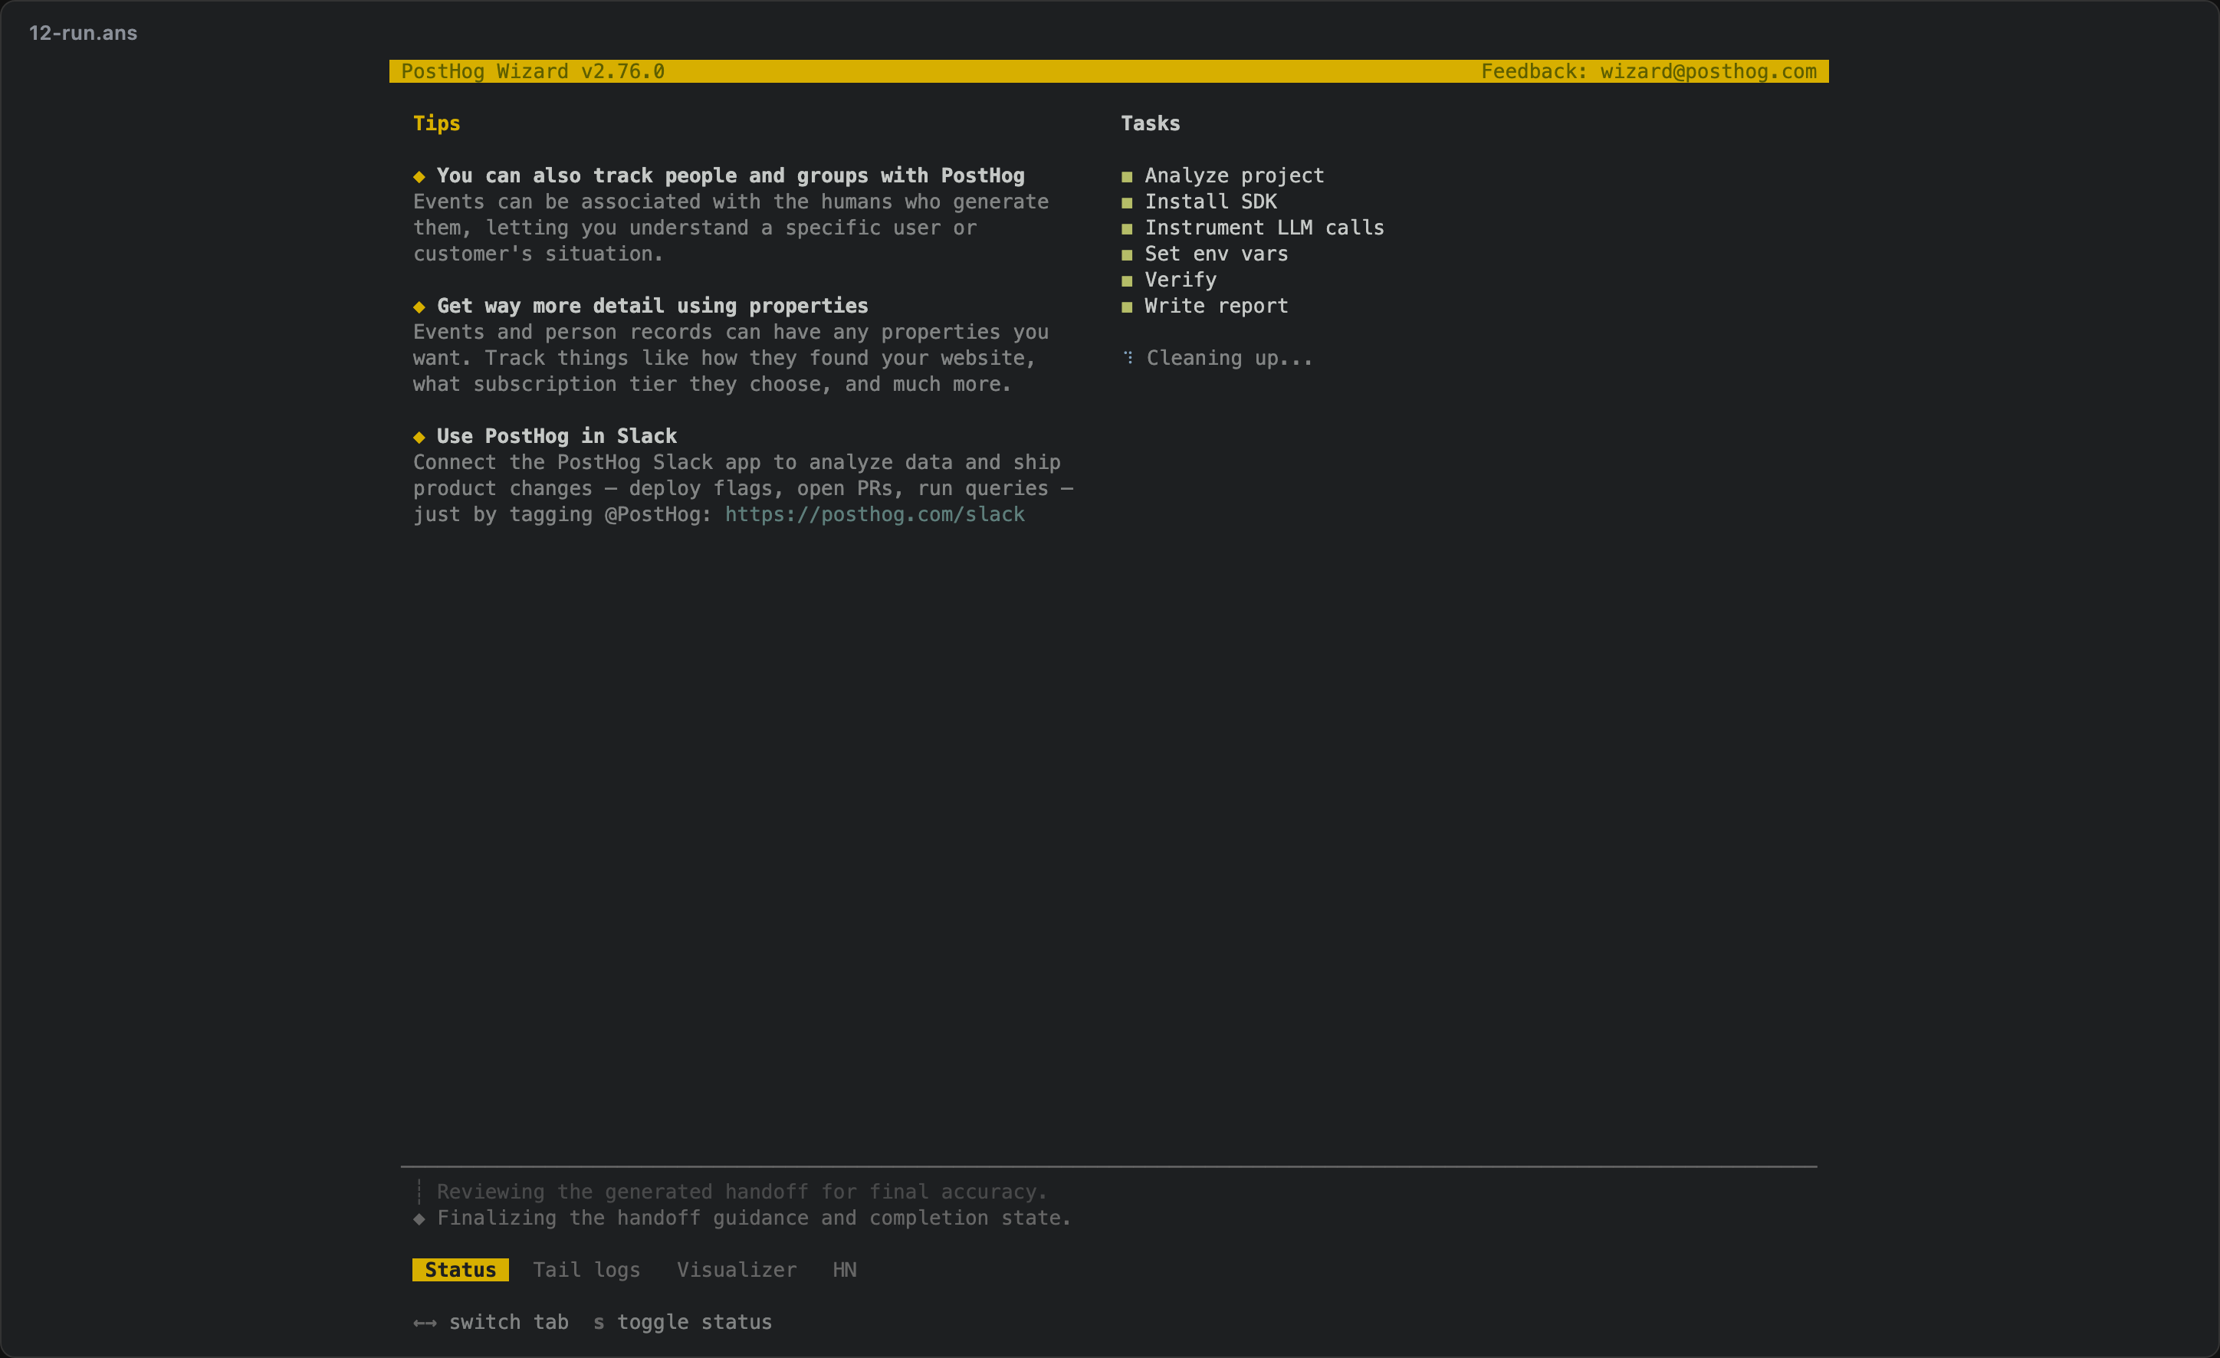Click the 'switch tab' hint text
This screenshot has width=2220, height=1358.
[x=509, y=1322]
